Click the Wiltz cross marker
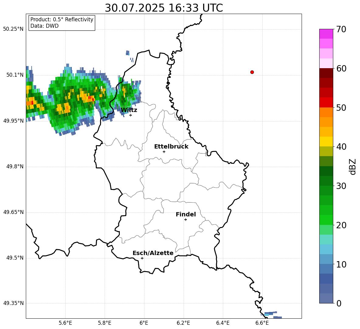Viewport: 360px width, 329px height. (130, 115)
